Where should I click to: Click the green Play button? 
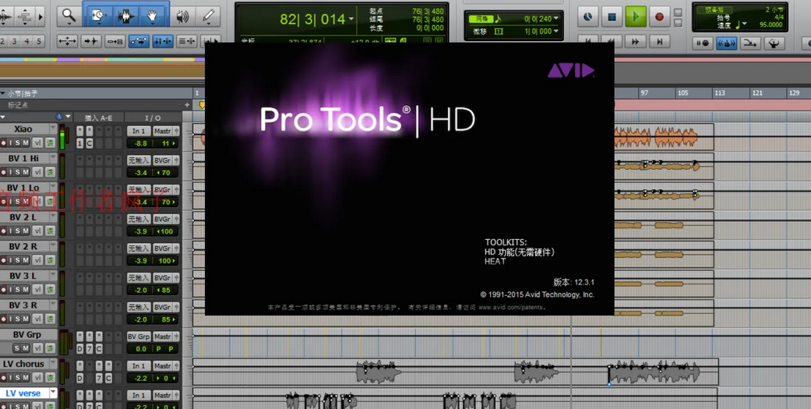click(636, 16)
